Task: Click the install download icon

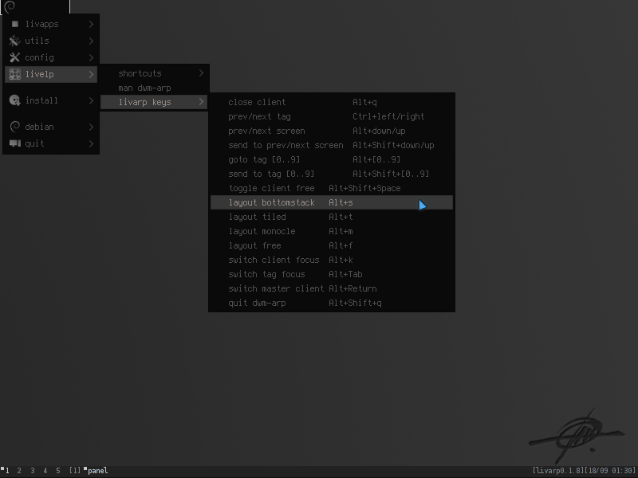Action: click(14, 100)
